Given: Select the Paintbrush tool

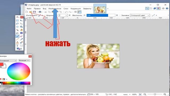Looking at the screenshot, I should coord(17,36).
